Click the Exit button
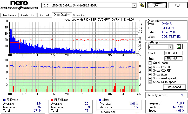The height and width of the screenshot is (114, 188). click(178, 5)
